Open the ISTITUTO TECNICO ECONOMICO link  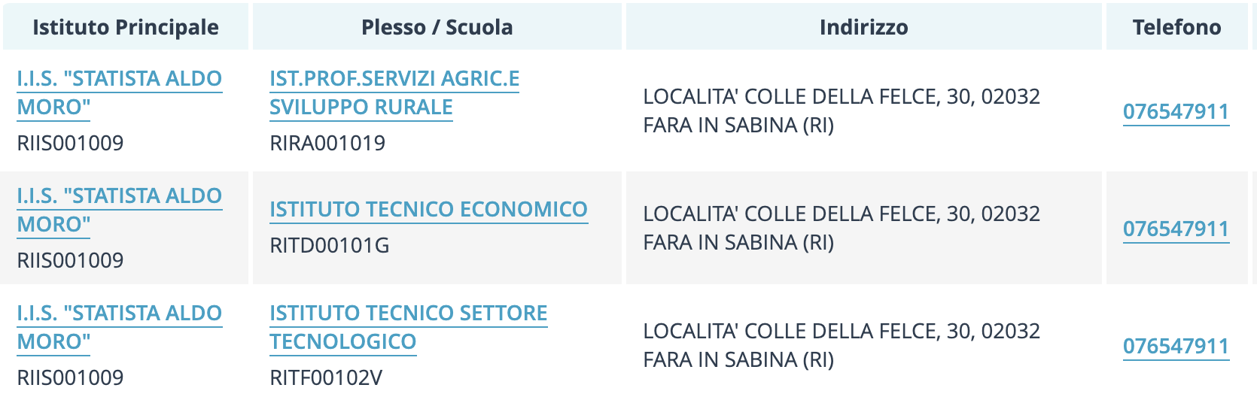[x=428, y=209]
